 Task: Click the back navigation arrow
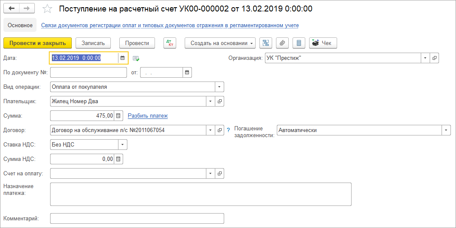pyautogui.click(x=12, y=8)
